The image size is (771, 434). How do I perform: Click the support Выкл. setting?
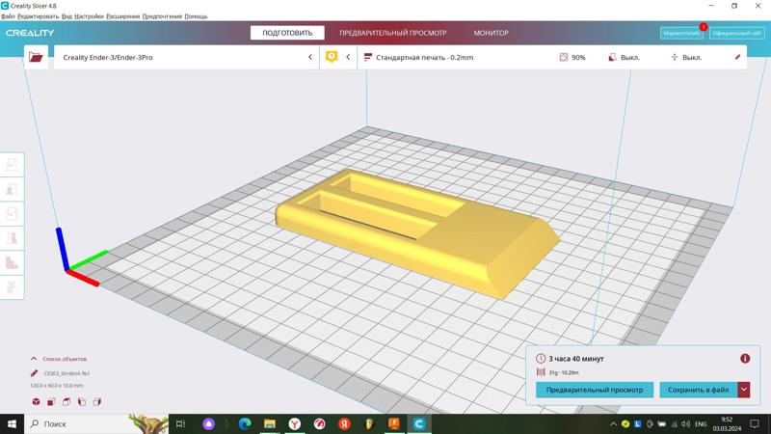click(x=624, y=57)
